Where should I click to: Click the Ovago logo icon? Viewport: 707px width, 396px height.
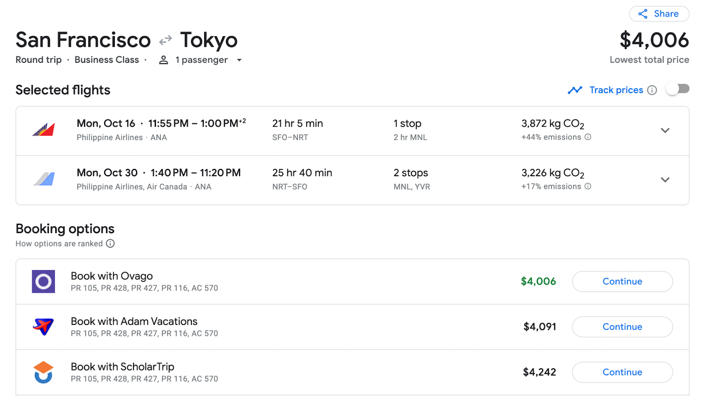[x=43, y=281]
